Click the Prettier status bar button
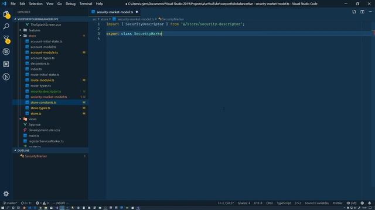The width and height of the screenshot is (375, 210). tap(337, 203)
